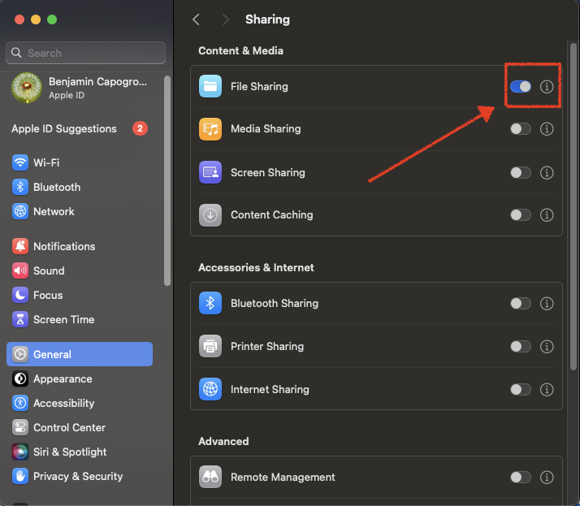Screen dimensions: 580x506
Task: Click the Content Caching download icon
Action: [x=210, y=215]
